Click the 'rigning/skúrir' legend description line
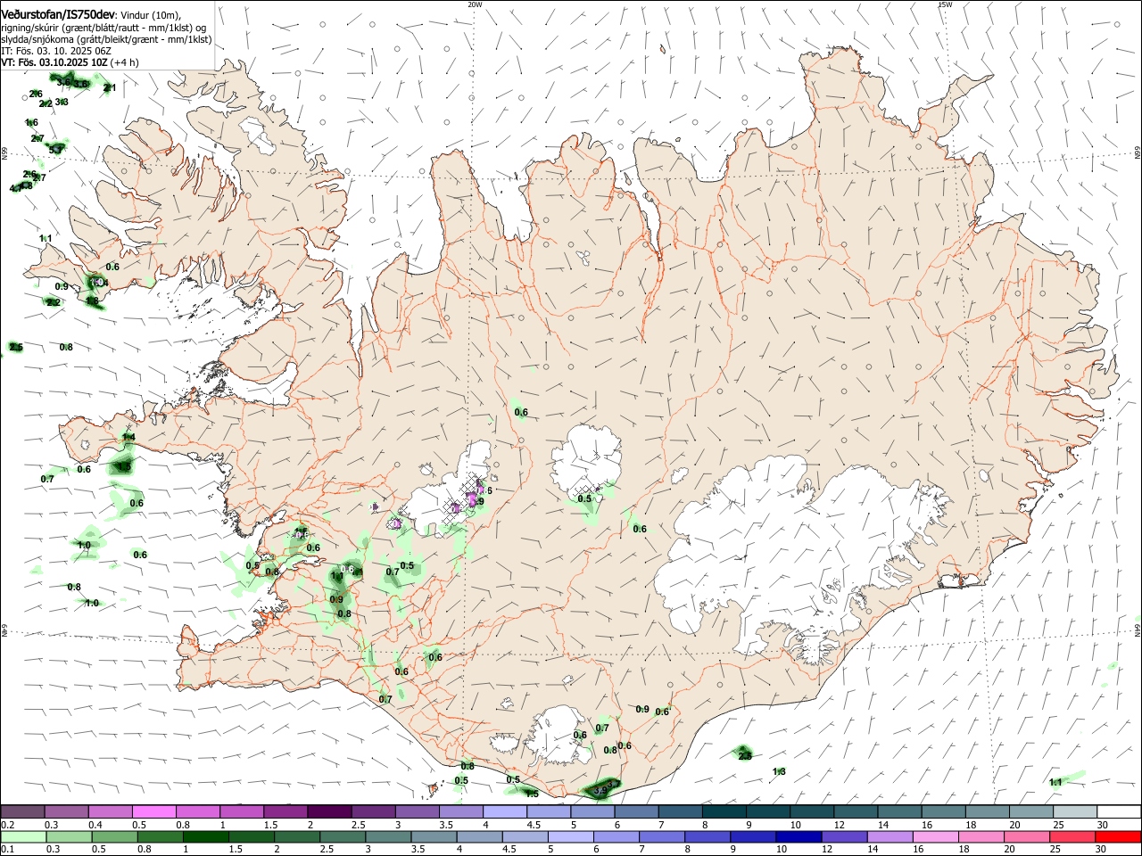This screenshot has width=1142, height=856. coord(103,28)
